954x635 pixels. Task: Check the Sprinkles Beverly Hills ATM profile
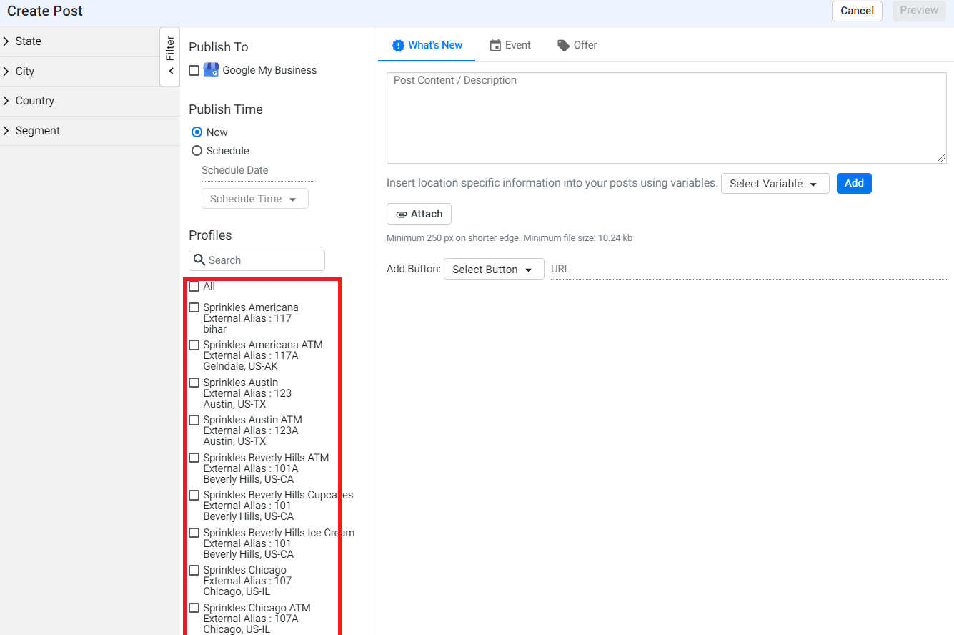point(194,458)
